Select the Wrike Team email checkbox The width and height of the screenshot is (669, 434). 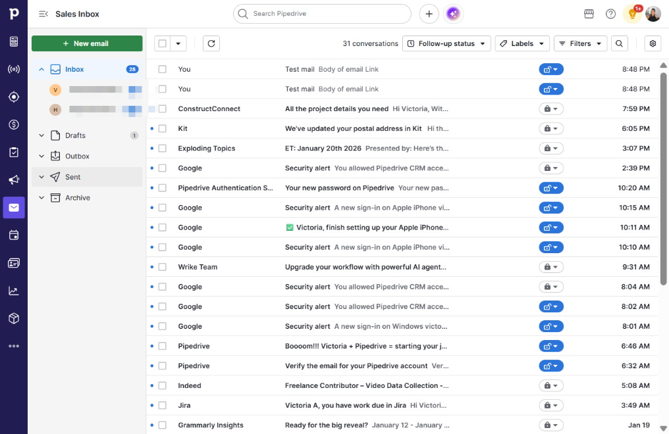pyautogui.click(x=162, y=266)
